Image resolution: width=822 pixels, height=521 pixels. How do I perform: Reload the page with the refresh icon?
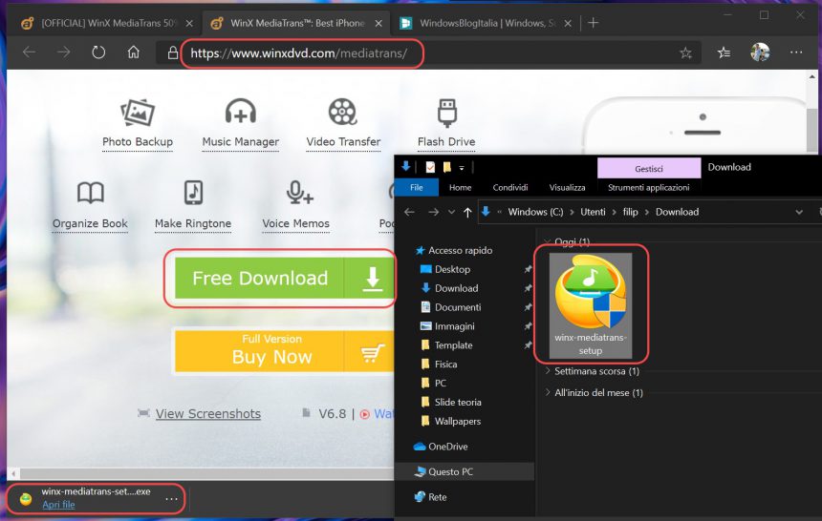coord(98,52)
